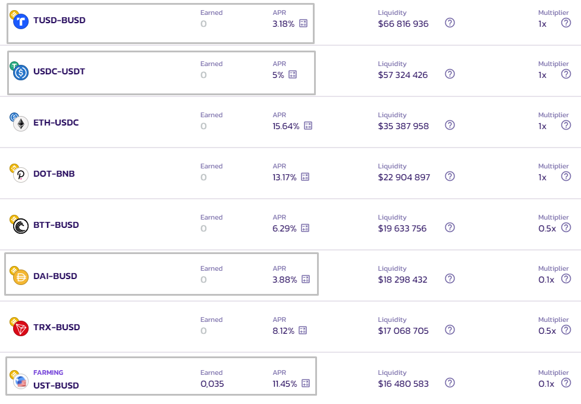Show multiplier info for the UST-BUSD farm

coord(566,383)
